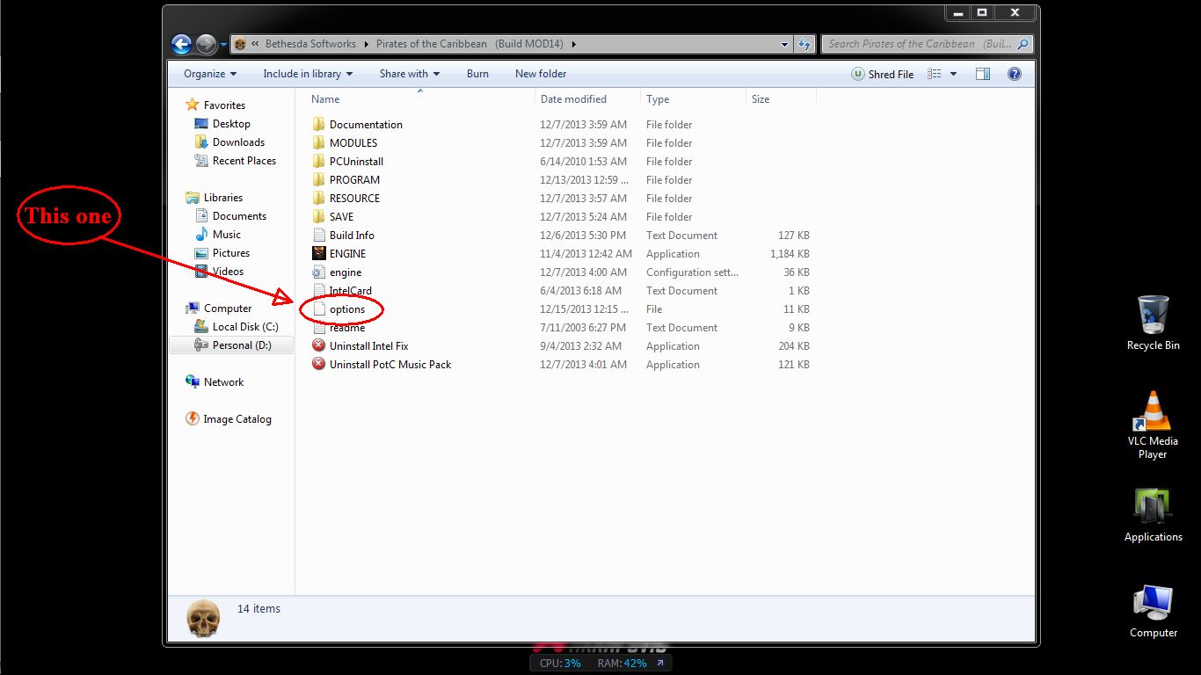1201x675 pixels.
Task: Open Help with the question mark icon
Action: coord(1014,74)
